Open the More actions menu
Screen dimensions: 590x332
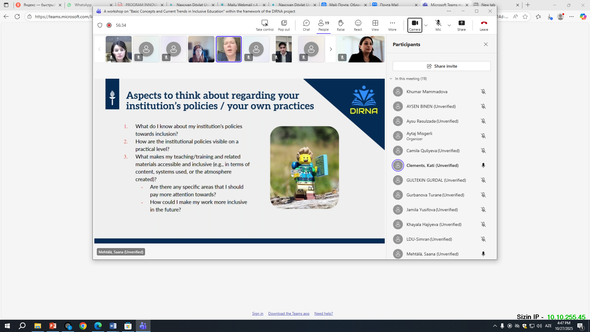(x=392, y=25)
